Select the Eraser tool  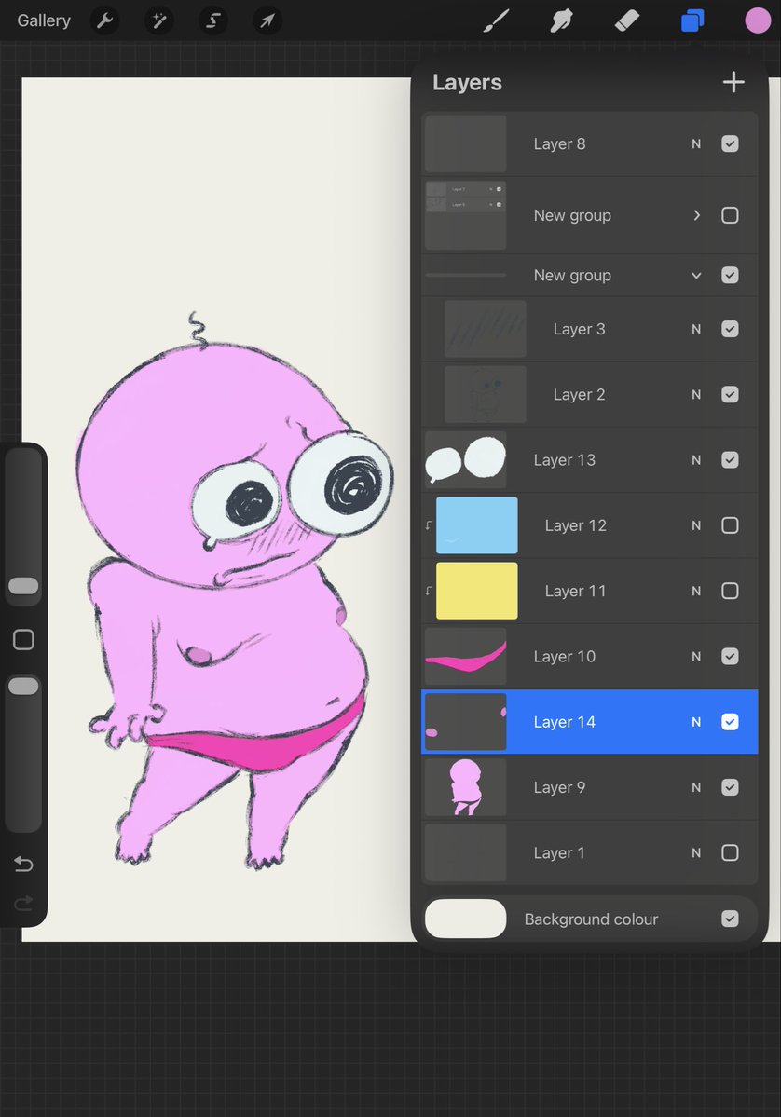[627, 20]
